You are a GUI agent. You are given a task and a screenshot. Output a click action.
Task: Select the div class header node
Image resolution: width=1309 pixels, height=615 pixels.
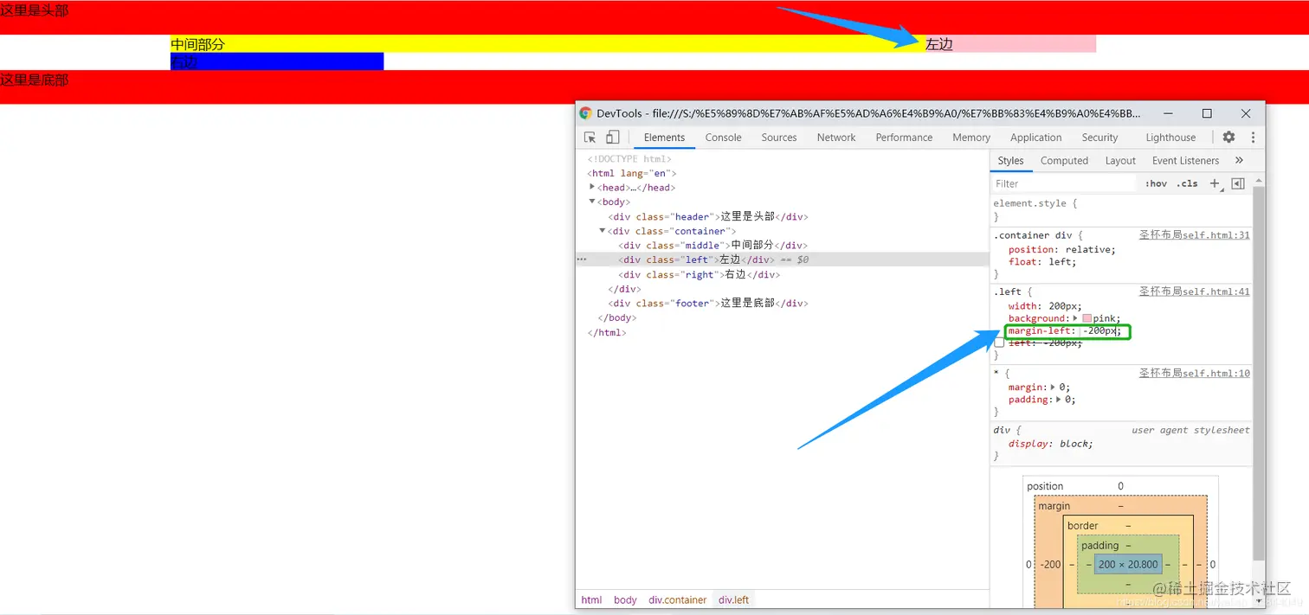[708, 216]
